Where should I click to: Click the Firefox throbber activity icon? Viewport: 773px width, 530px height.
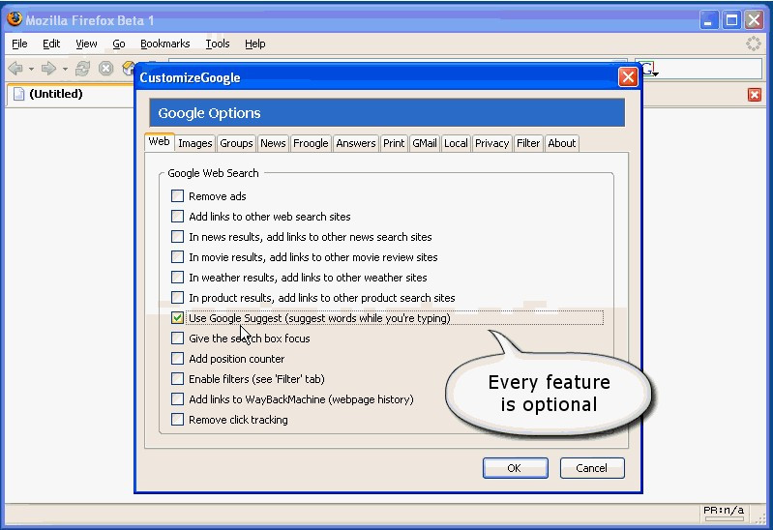click(x=753, y=44)
